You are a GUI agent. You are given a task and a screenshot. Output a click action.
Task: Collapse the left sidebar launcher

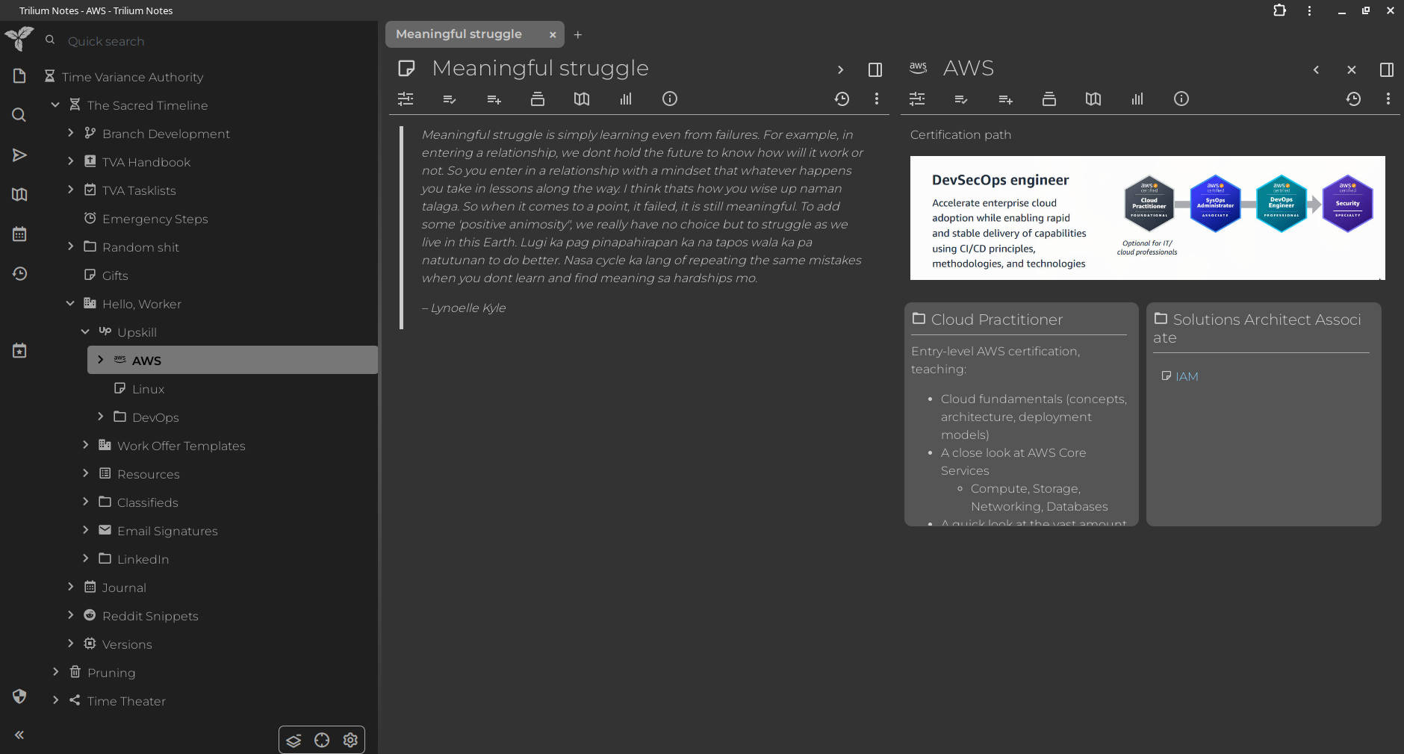coord(19,735)
